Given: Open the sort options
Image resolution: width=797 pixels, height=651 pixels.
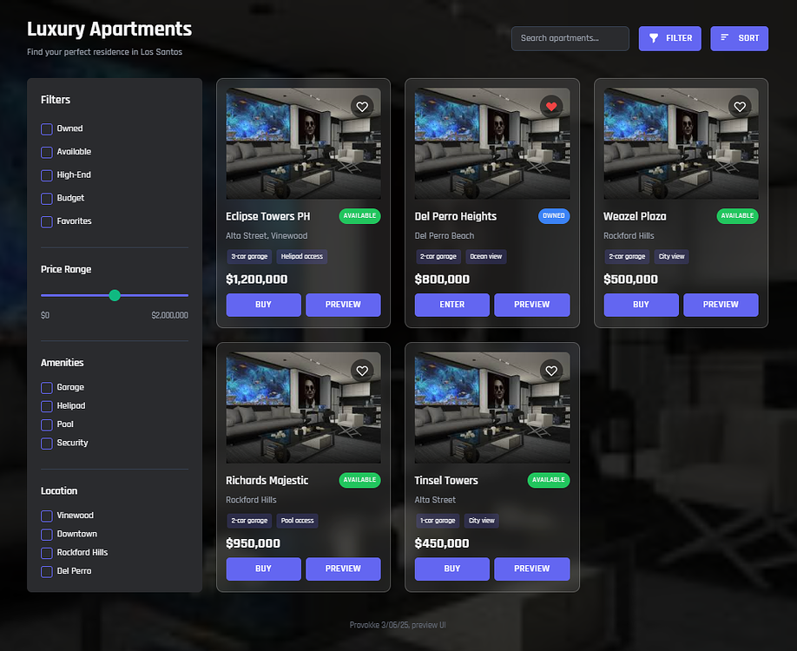Looking at the screenshot, I should tap(739, 38).
